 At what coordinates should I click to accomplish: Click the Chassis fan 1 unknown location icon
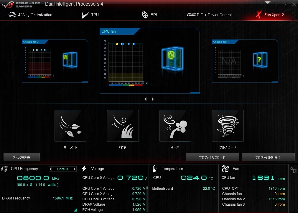tap(260, 60)
